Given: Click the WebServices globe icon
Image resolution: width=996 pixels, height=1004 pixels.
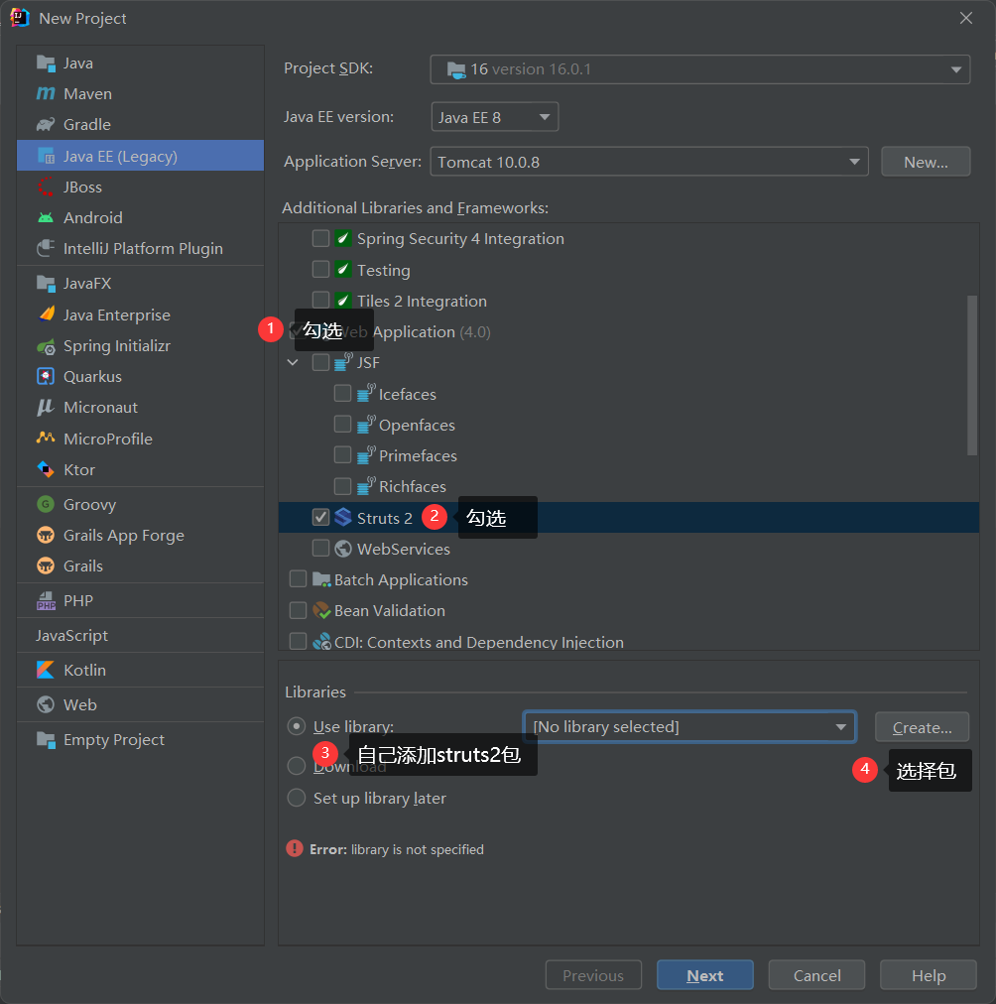Looking at the screenshot, I should click(343, 549).
